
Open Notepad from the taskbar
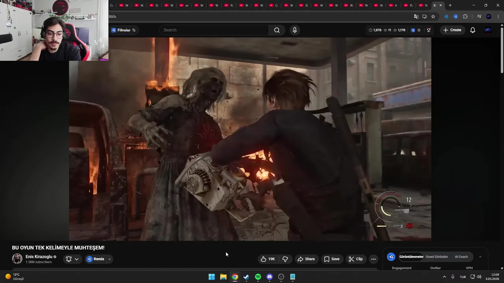pos(293,277)
